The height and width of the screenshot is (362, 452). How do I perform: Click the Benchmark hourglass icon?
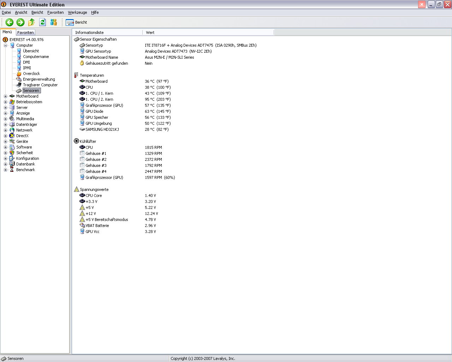point(12,170)
